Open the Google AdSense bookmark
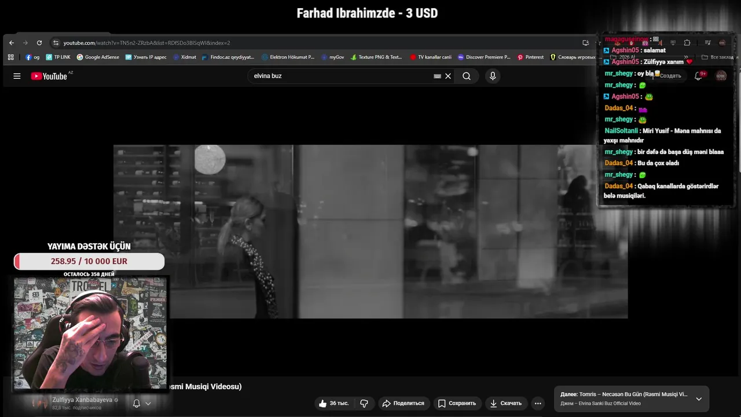 pyautogui.click(x=98, y=57)
